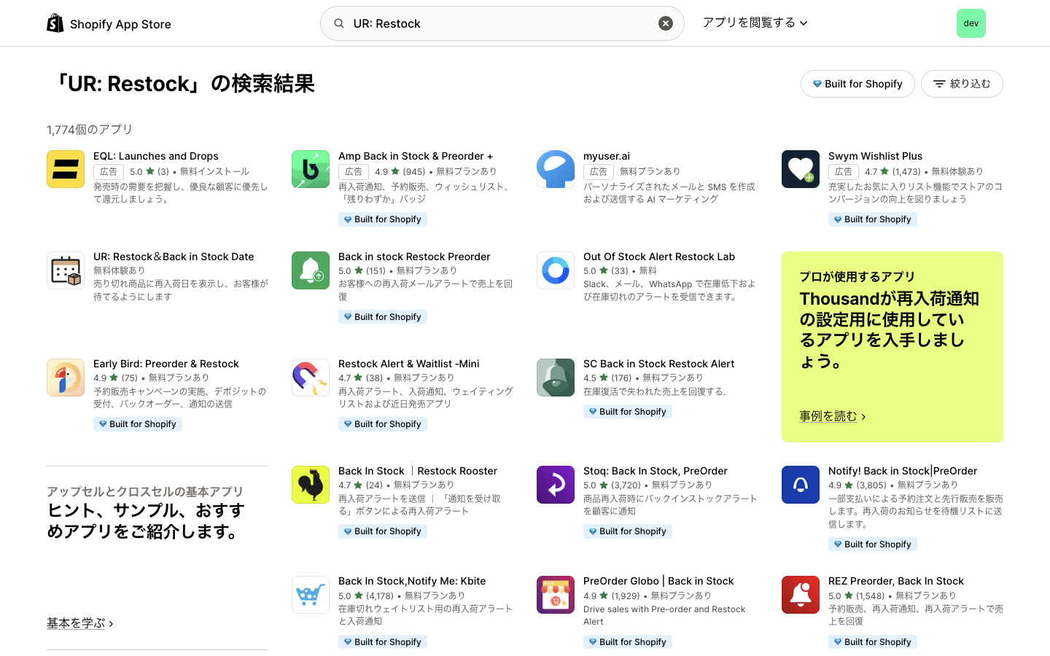Click in the UR: Restock search field
Image resolution: width=1050 pixels, height=656 pixels.
(x=502, y=23)
